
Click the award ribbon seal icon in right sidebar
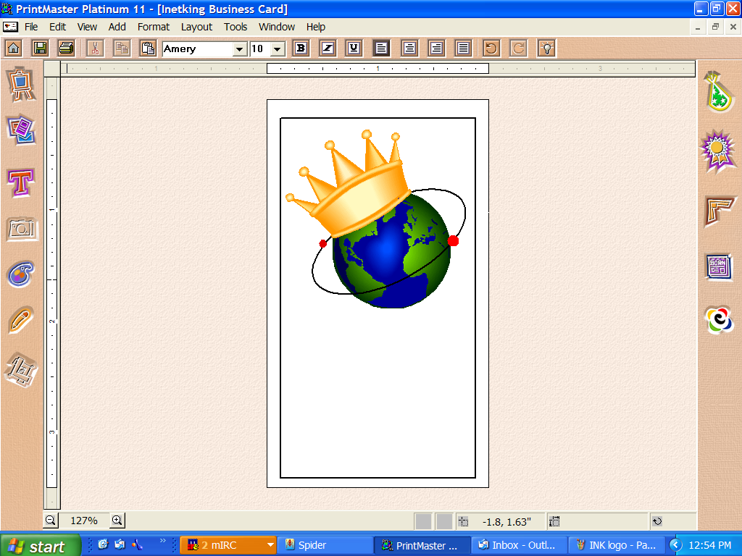(718, 151)
